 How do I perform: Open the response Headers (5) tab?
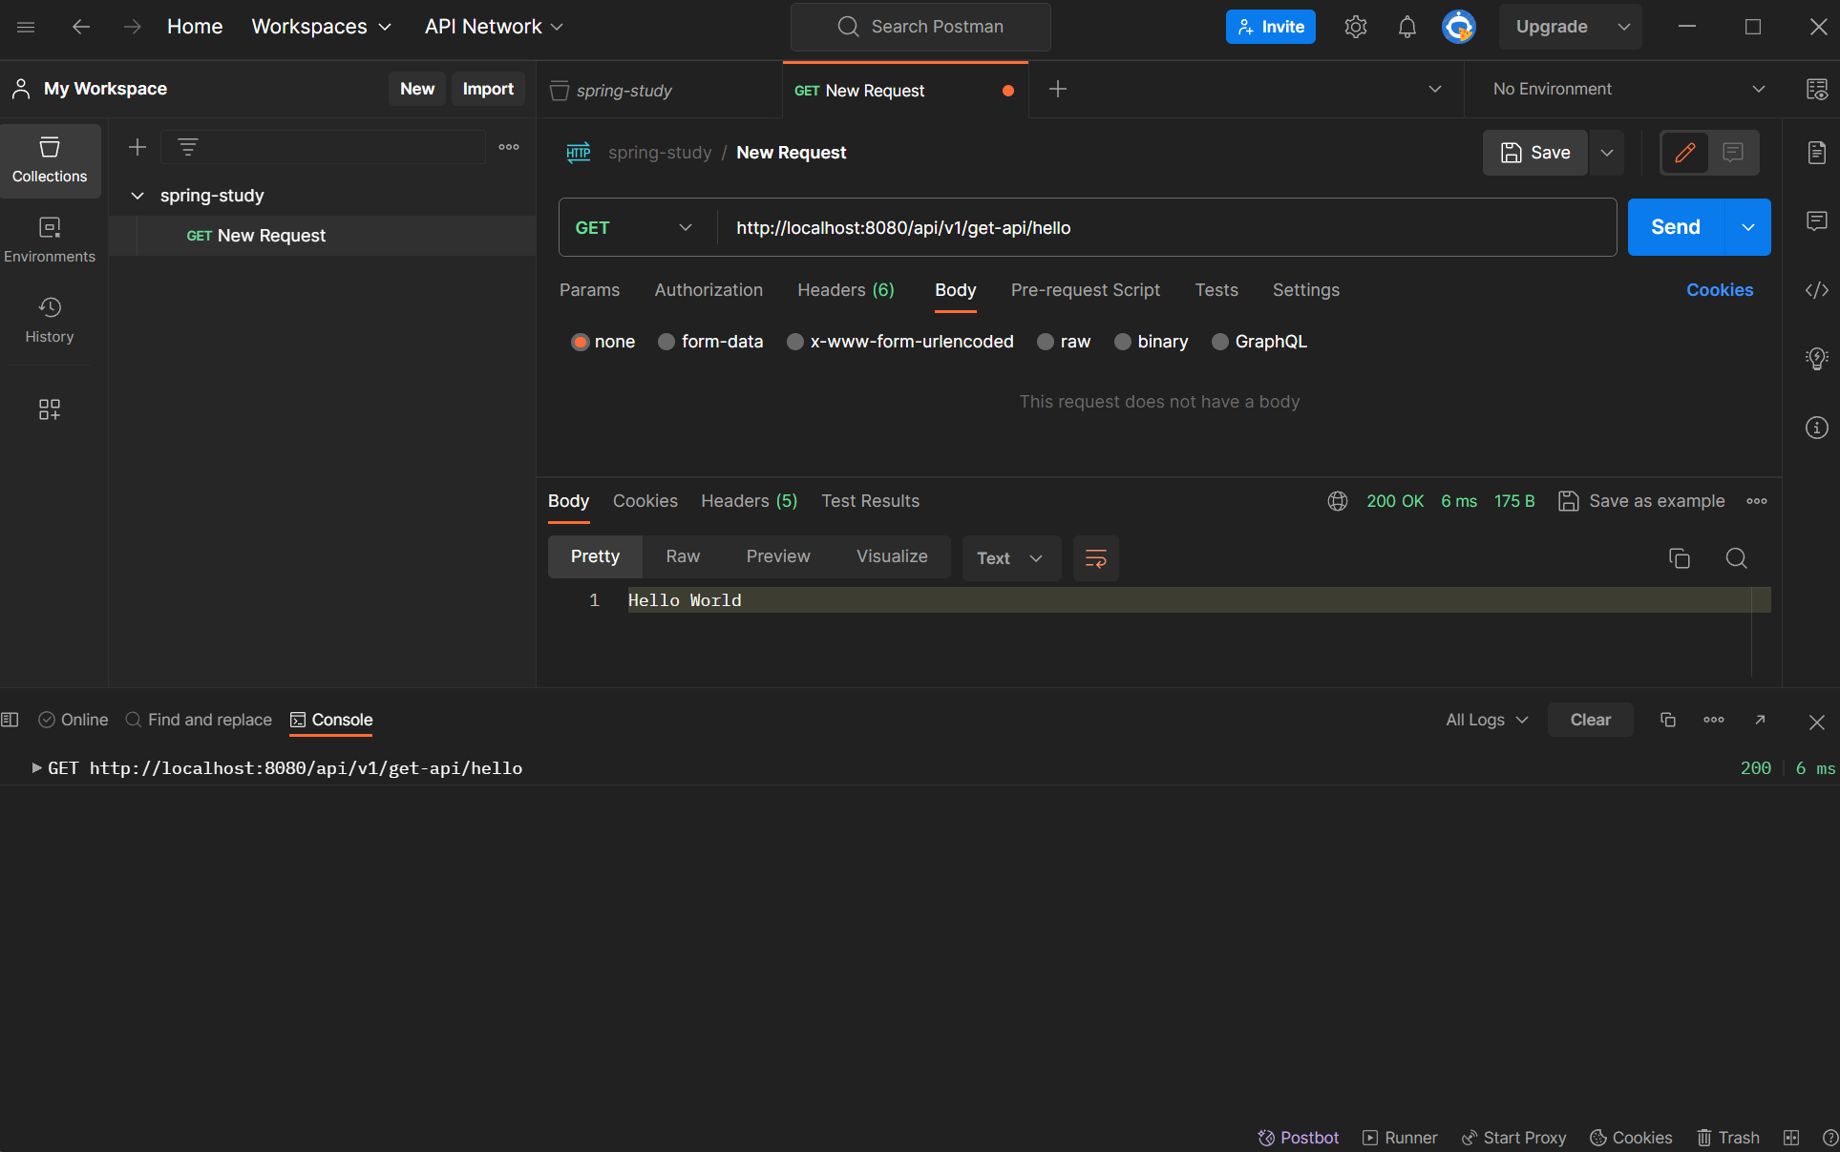(x=749, y=501)
